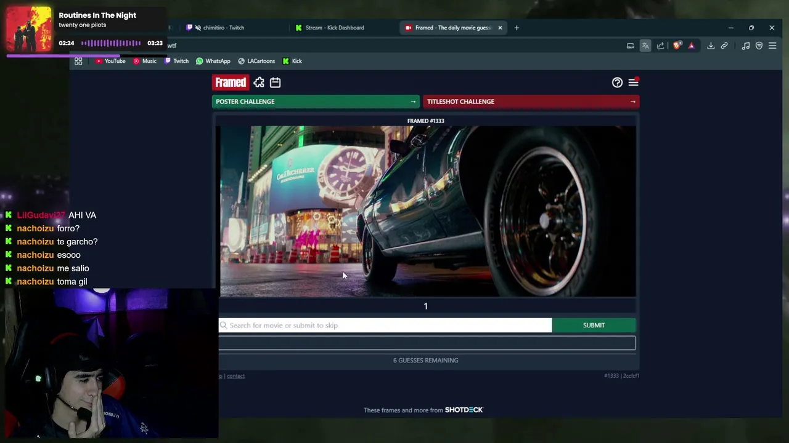The height and width of the screenshot is (443, 789).
Task: Open the puzzle piece games icon
Action: (259, 82)
